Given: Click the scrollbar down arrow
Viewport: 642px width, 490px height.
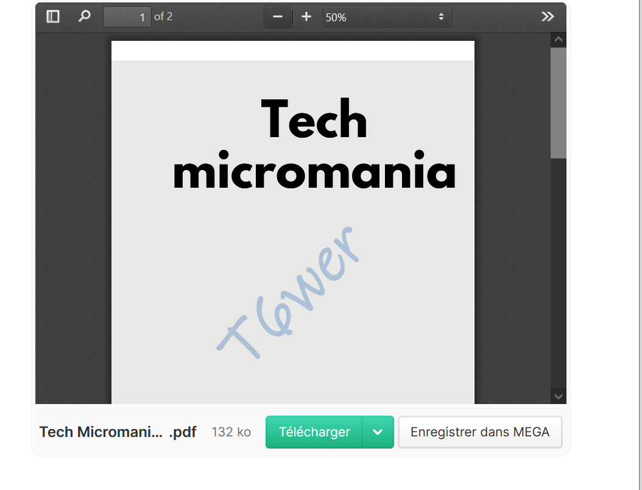Looking at the screenshot, I should [558, 396].
